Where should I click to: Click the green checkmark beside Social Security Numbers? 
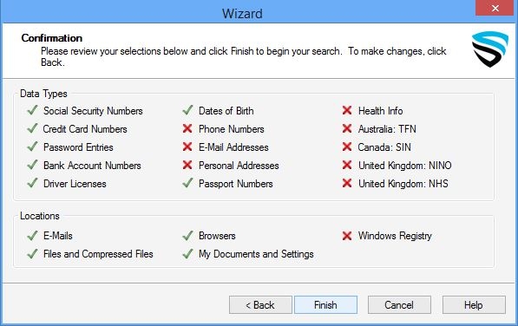pos(32,110)
